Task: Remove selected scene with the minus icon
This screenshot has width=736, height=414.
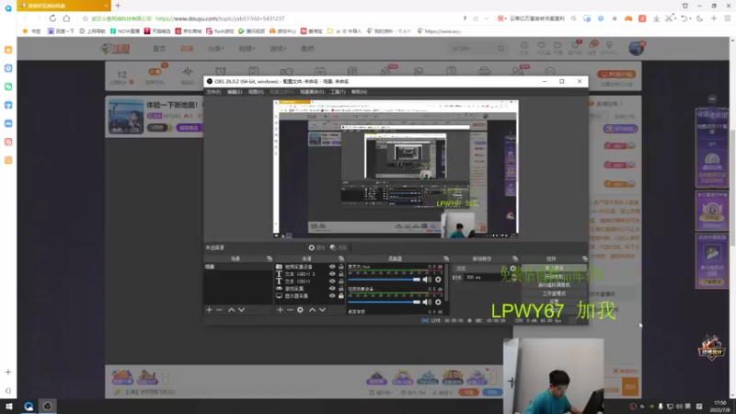Action: tap(219, 310)
